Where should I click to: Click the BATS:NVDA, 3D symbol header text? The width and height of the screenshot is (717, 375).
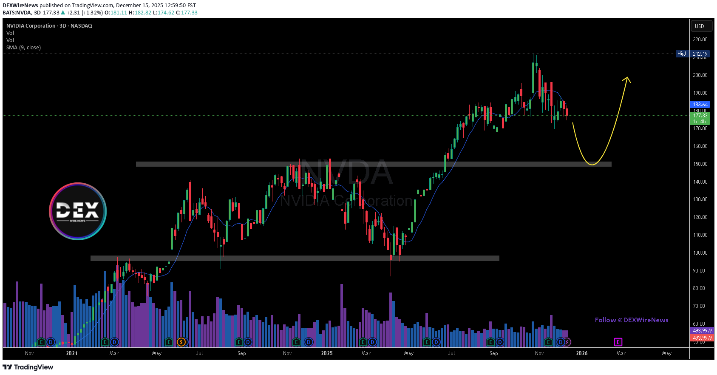click(x=22, y=12)
